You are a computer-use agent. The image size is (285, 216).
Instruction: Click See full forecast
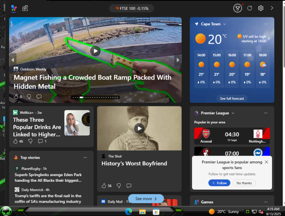click(232, 99)
